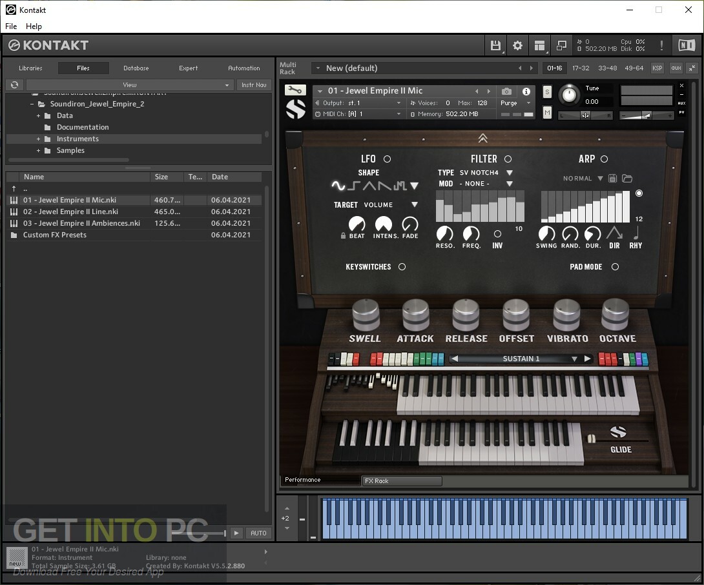Toggle the browser panel layout icon
704x585 pixels.
coord(539,45)
